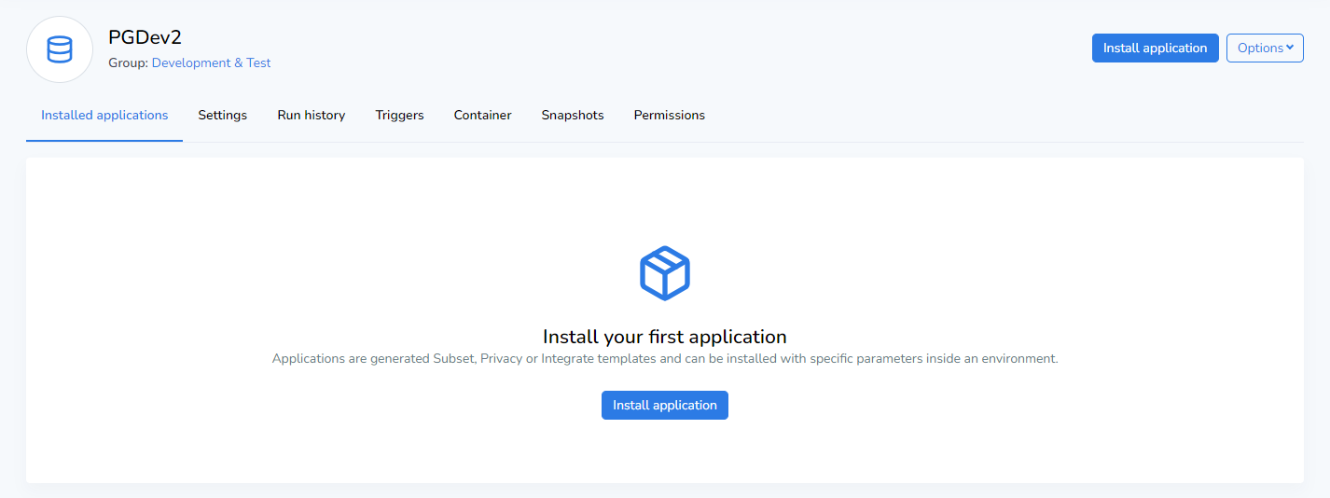Click the blue package box icon

click(x=664, y=273)
